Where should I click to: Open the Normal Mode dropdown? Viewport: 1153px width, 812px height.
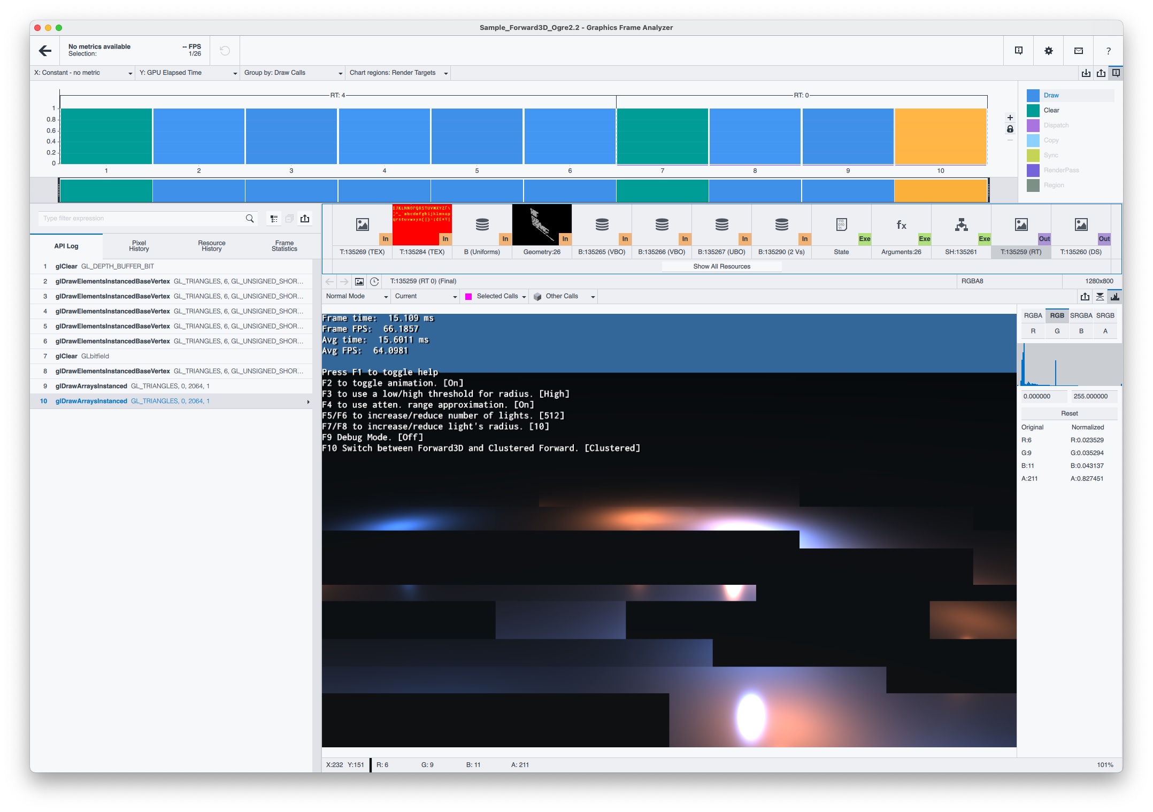[356, 297]
